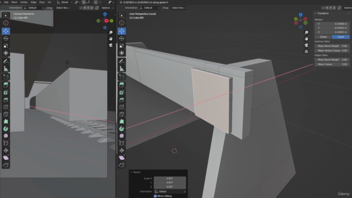Activate the Rotate tool in left viewport
Screen dimensions: 352x198
click(x=6, y=38)
